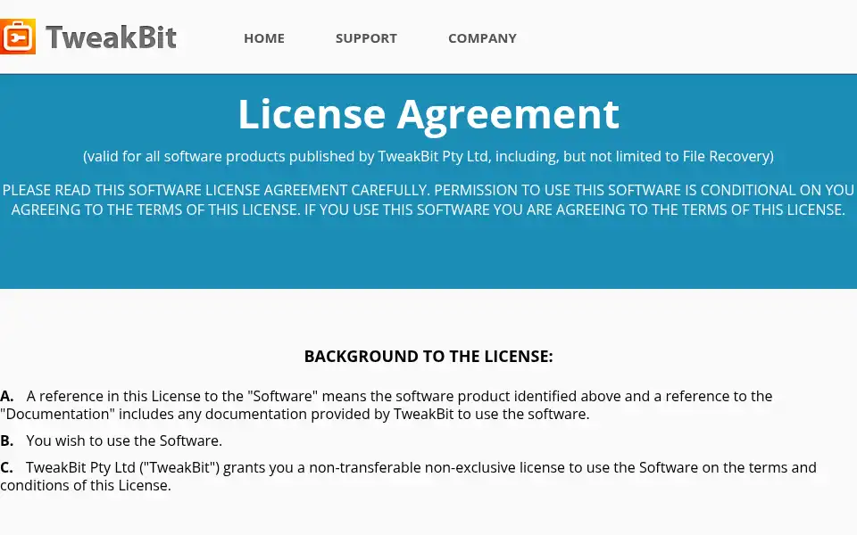
Task: Click item B "You wish to use the Software."
Action: (111, 440)
